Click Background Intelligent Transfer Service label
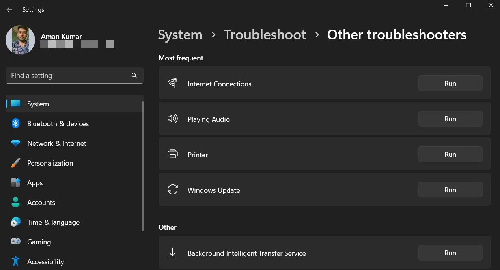 pyautogui.click(x=247, y=253)
